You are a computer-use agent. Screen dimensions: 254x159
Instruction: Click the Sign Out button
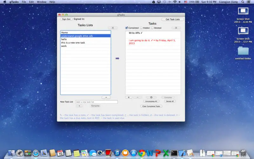pyautogui.click(x=66, y=19)
